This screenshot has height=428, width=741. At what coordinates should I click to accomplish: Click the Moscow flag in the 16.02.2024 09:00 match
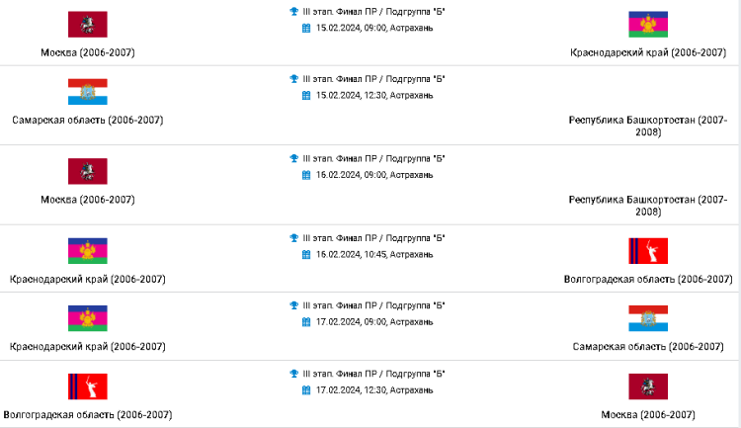[x=87, y=171]
